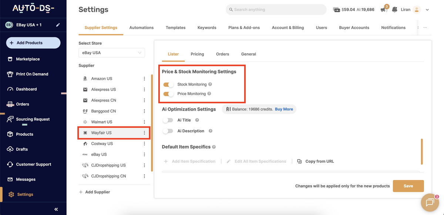Image resolution: width=444 pixels, height=215 pixels.
Task: Click the shopping cart icon with badge
Action: point(383,10)
